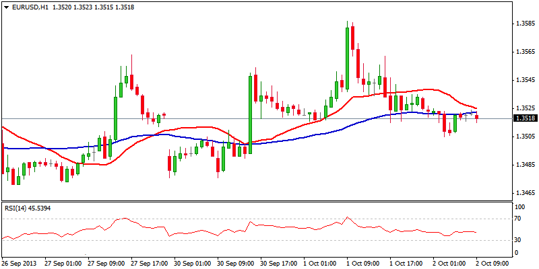Select the 1.3565 price axis label
This screenshot has width=539, height=269.
click(525, 52)
